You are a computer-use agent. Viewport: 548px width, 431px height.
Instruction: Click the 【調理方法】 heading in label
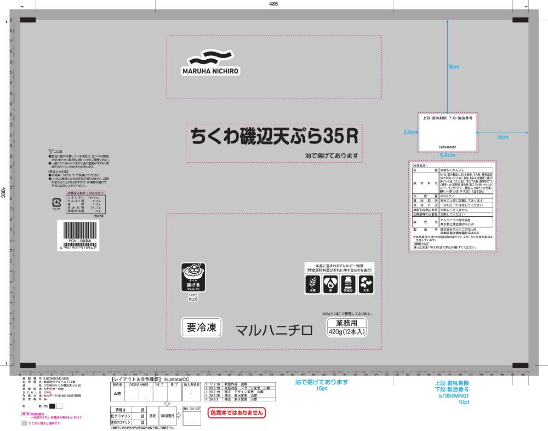421,244
